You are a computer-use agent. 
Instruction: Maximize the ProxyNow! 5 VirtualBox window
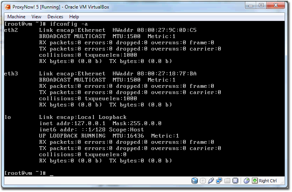pos(261,5)
